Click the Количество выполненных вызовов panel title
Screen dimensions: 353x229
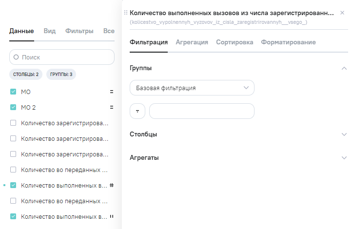[x=232, y=13]
